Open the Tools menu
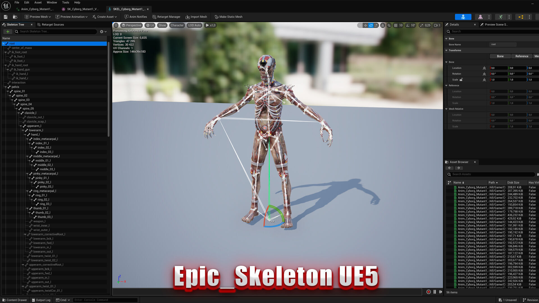 click(65, 3)
